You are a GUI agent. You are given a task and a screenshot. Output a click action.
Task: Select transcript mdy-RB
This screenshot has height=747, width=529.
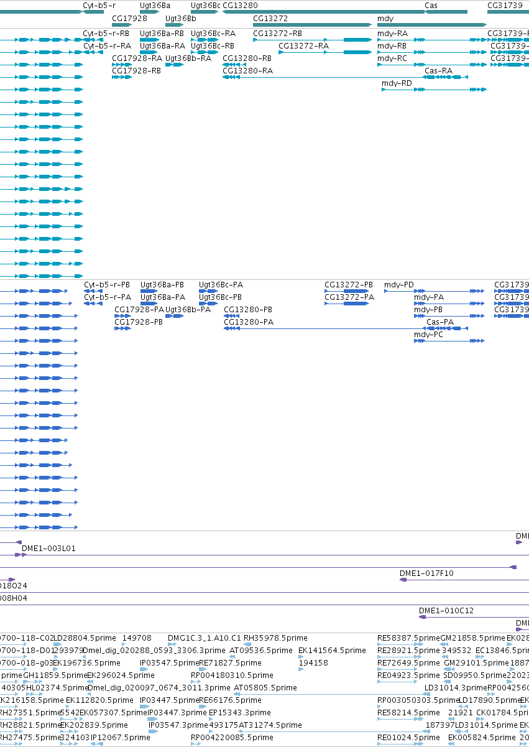pyautogui.click(x=392, y=45)
